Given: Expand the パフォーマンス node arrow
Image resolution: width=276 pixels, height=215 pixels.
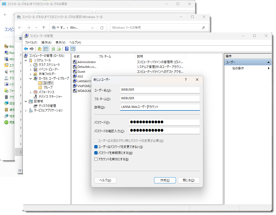Looking at the screenshot, I should (x=31, y=92).
